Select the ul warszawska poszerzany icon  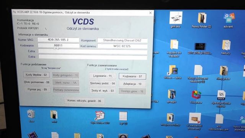click(x=194, y=121)
